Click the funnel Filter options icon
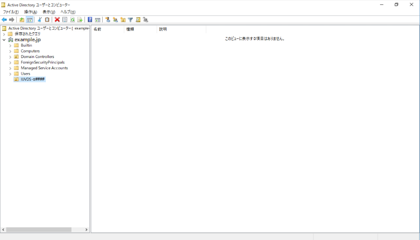This screenshot has height=240, width=420. point(130,20)
